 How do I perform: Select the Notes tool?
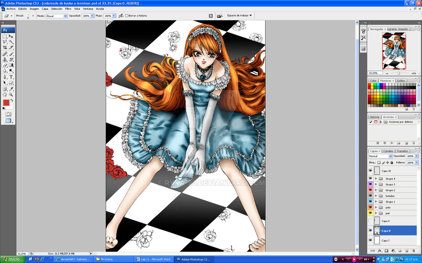tap(5, 89)
